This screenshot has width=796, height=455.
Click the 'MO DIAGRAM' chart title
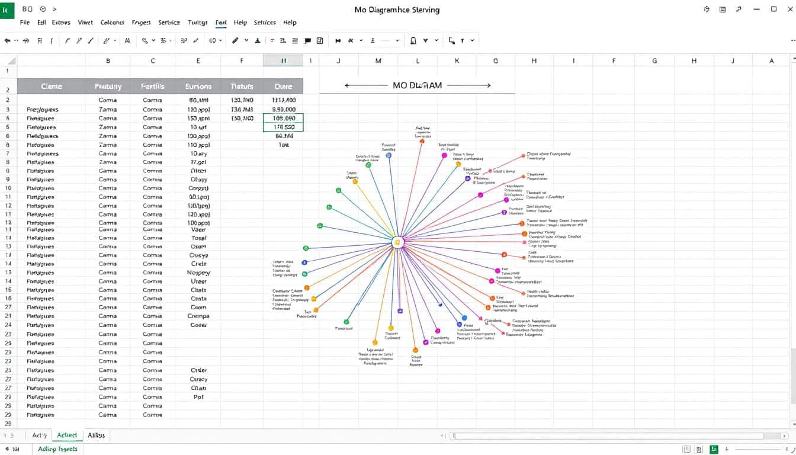pos(418,85)
